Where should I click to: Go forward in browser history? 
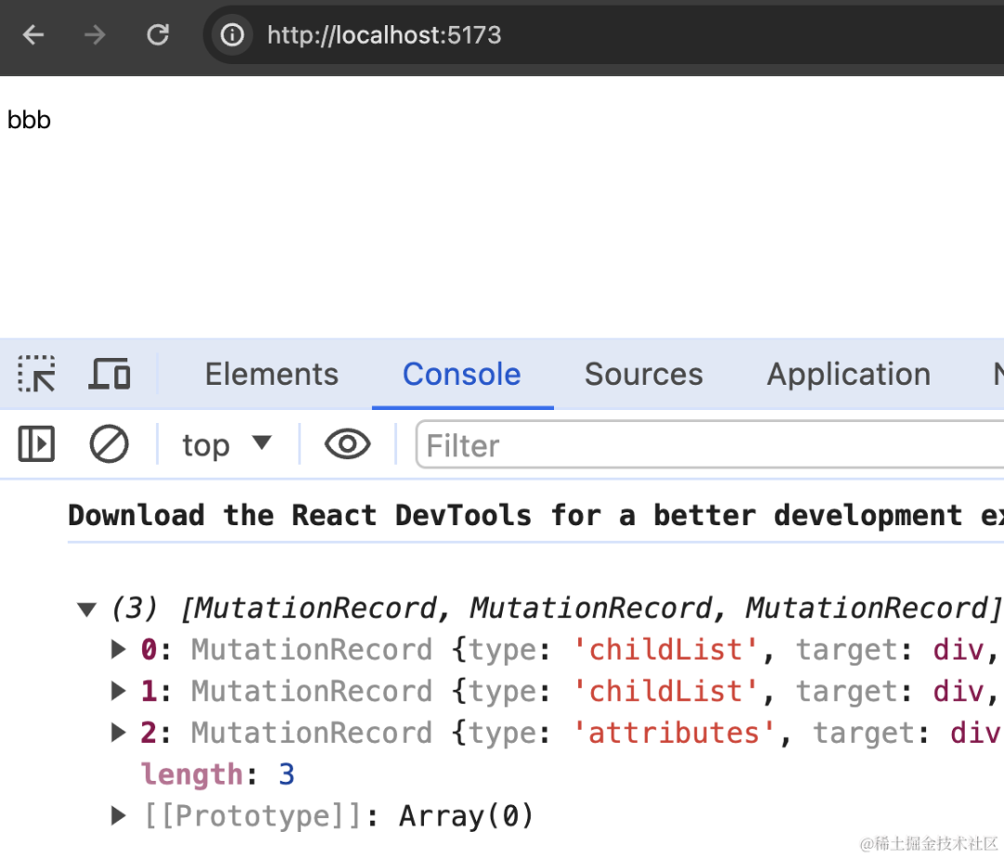click(x=95, y=34)
